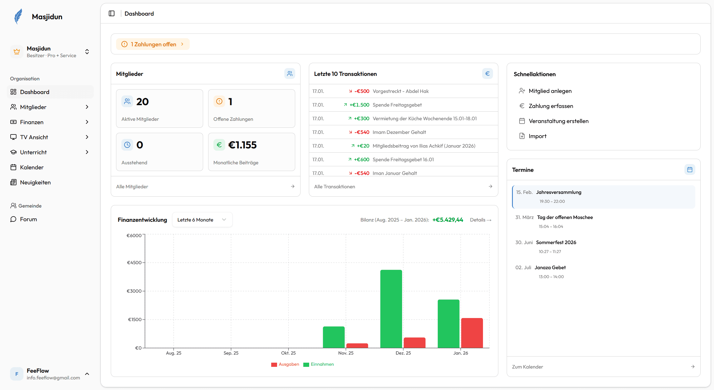This screenshot has height=390, width=714.
Task: Select Veranstaltung erstellen quick action
Action: (x=558, y=121)
